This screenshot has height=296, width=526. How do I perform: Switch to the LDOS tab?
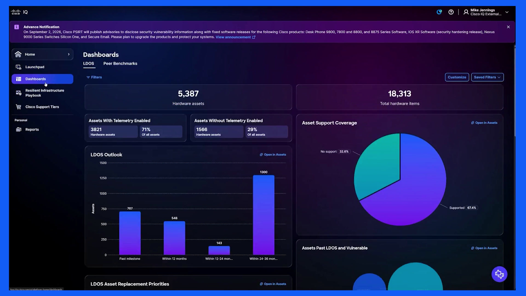pos(88,64)
